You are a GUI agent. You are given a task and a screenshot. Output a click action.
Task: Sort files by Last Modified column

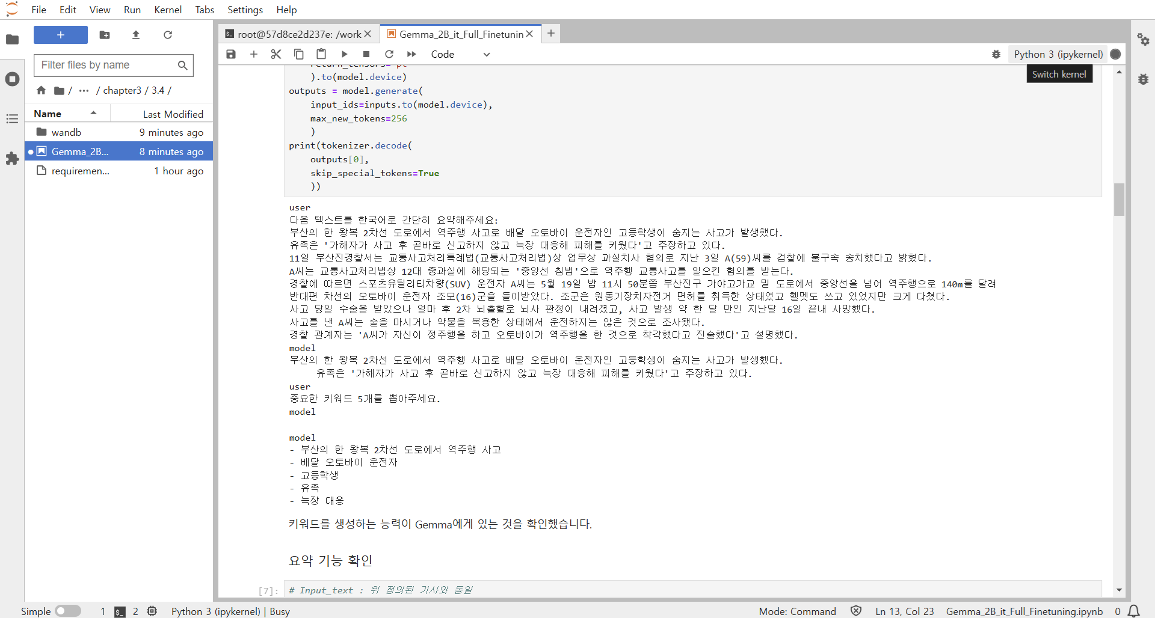tap(162, 114)
